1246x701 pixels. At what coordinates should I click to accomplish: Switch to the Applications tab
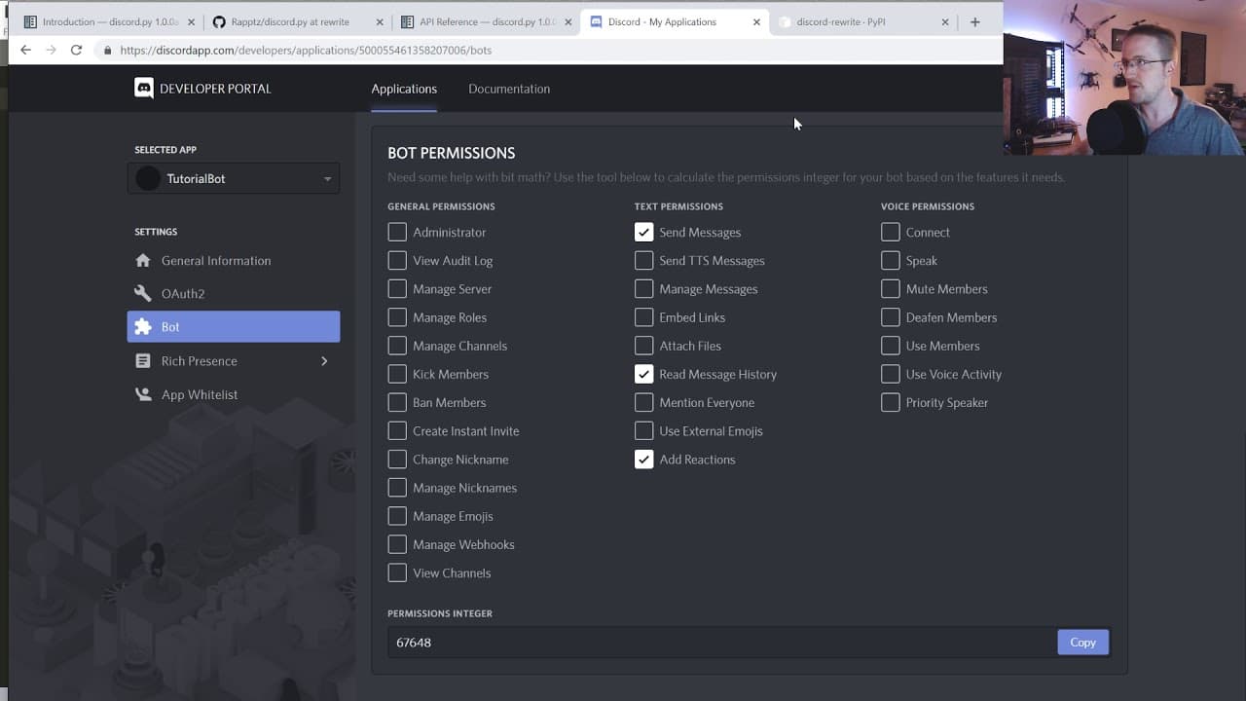(404, 89)
